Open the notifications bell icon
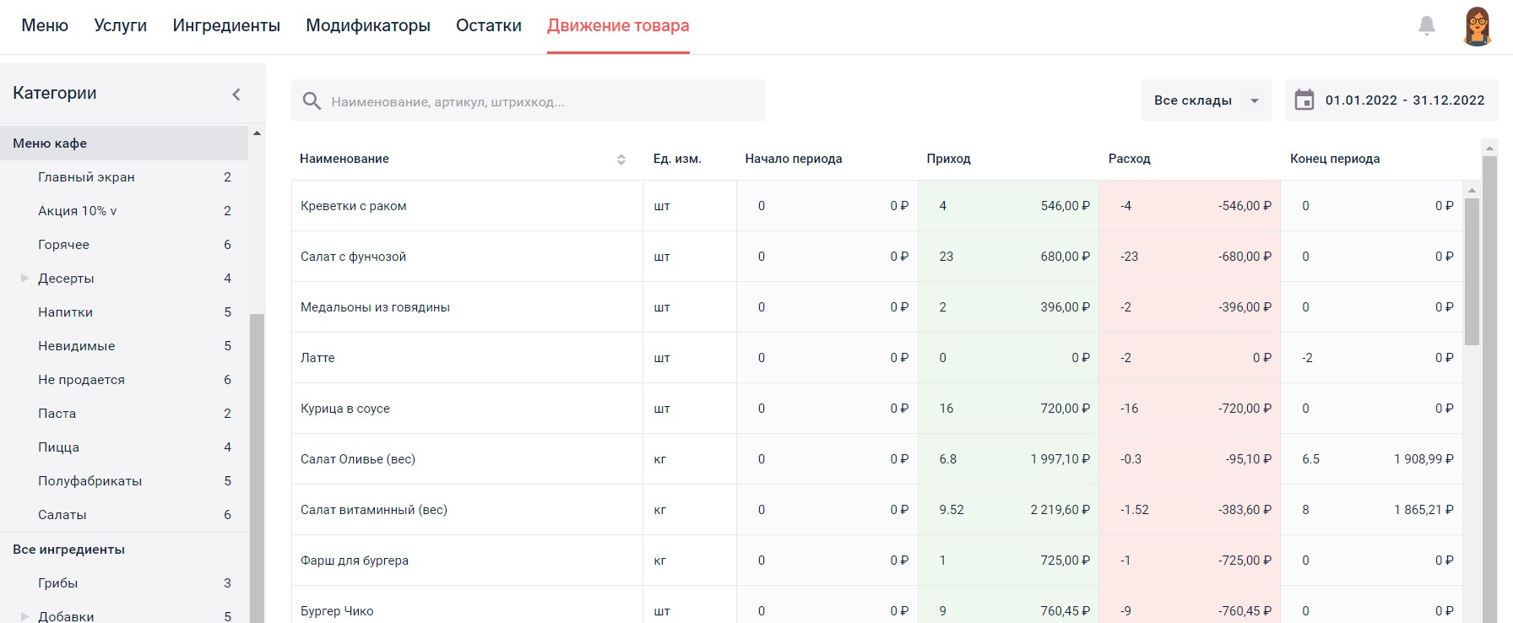Screen dimensions: 1513x623 point(1427,26)
